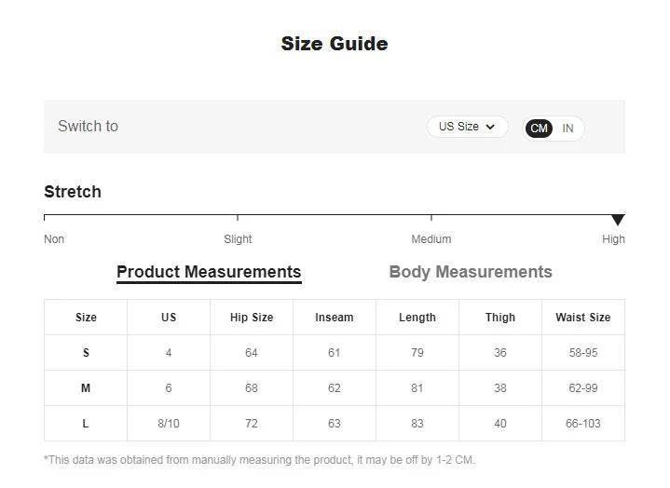
Task: Click the High stretch triangle marker
Action: pyautogui.click(x=618, y=220)
